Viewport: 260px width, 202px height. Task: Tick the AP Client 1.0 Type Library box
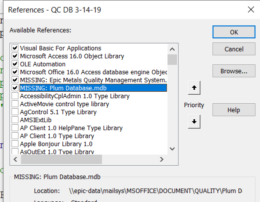15,136
